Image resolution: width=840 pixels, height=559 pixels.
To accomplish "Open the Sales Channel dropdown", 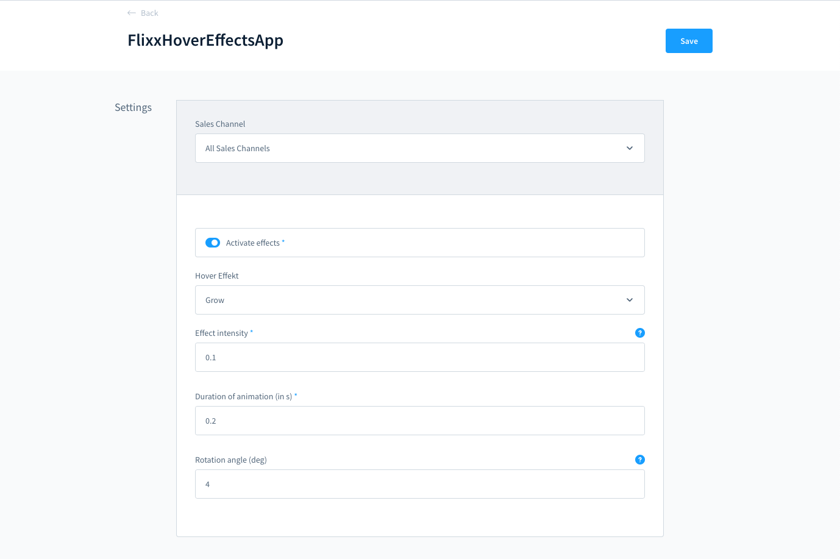I will [x=419, y=148].
